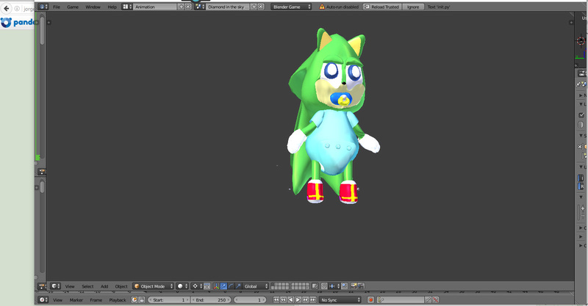
Task: Click the browser back arrow button
Action: (x=6, y=8)
